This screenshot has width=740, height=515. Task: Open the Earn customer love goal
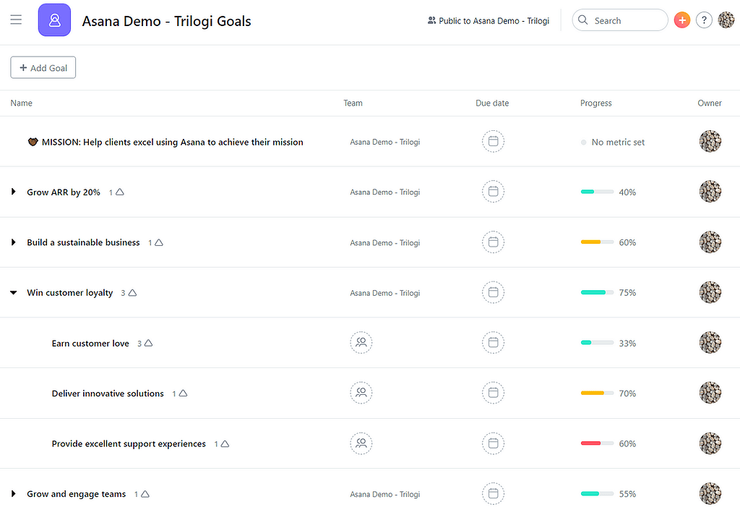[x=90, y=343]
